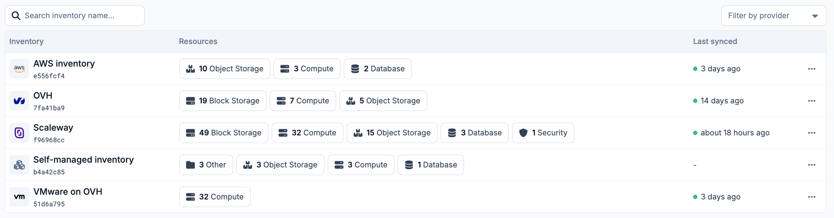Select AWS 2 Database chip
Screen dimensions: 834x218
(x=378, y=69)
